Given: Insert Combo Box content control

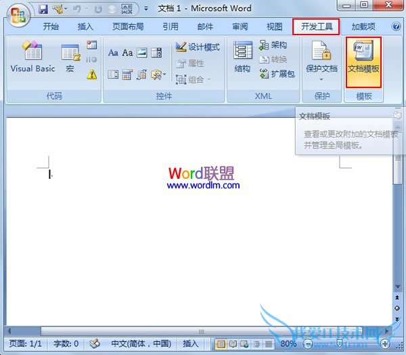Looking at the screenshot, I should coord(156,53).
